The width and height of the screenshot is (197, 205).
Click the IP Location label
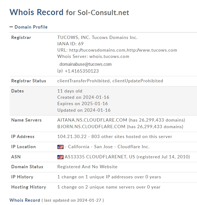coord(24,147)
